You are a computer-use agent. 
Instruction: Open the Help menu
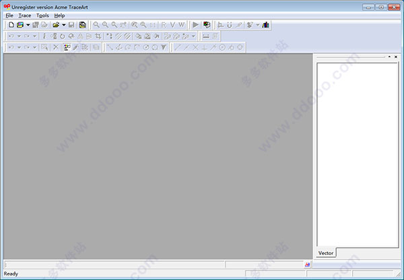pos(59,15)
